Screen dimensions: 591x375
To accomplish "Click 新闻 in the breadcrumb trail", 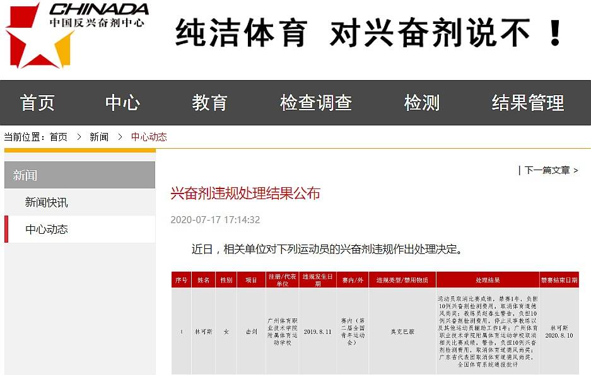I will tap(99, 137).
